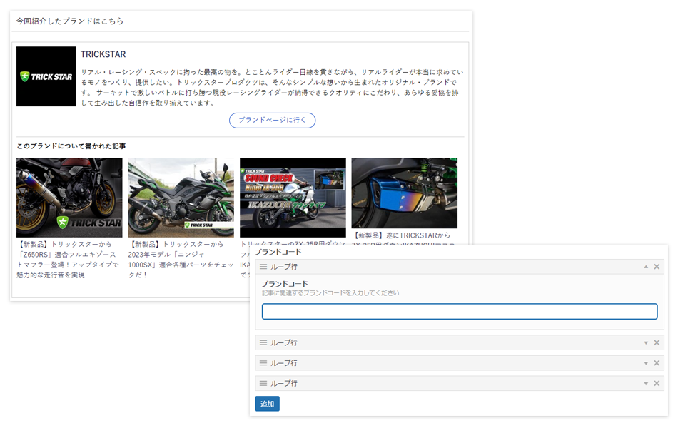Click the 記事に関連するブランドコードを入力してください hint text
This screenshot has width=678, height=428.
330,292
